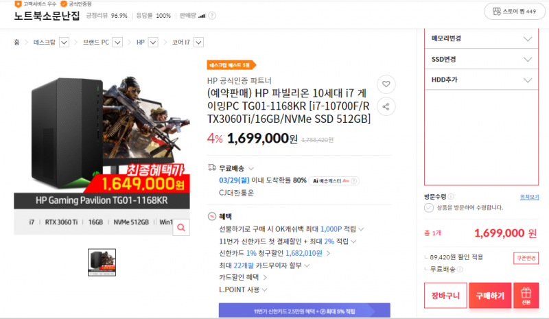Open 위치보기 pickup location link
The height and width of the screenshot is (319, 549).
529,197
